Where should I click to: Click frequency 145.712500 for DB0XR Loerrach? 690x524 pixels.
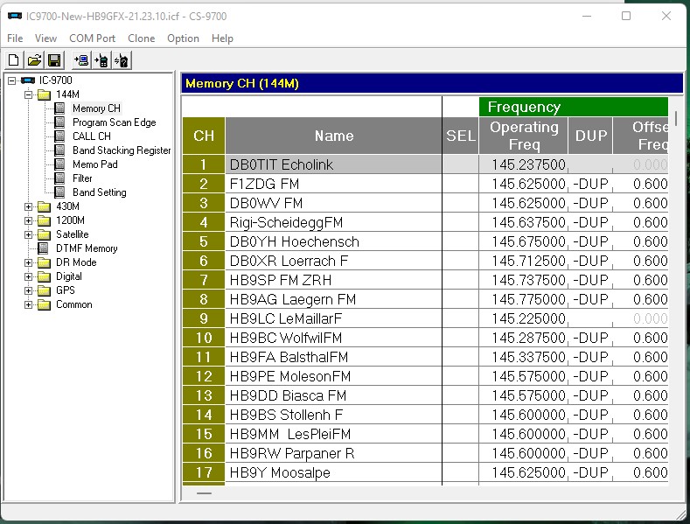pos(524,261)
